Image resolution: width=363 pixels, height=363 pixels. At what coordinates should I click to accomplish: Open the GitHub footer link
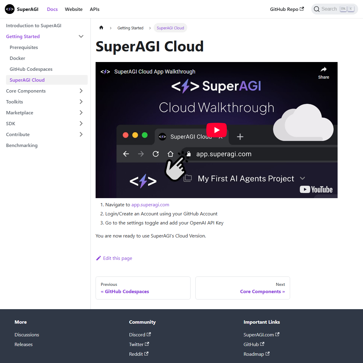254,344
